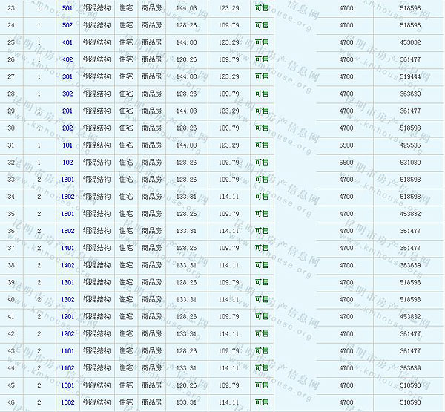Image resolution: width=445 pixels, height=412 pixels.
Task: Click room number 401
Action: [67, 42]
